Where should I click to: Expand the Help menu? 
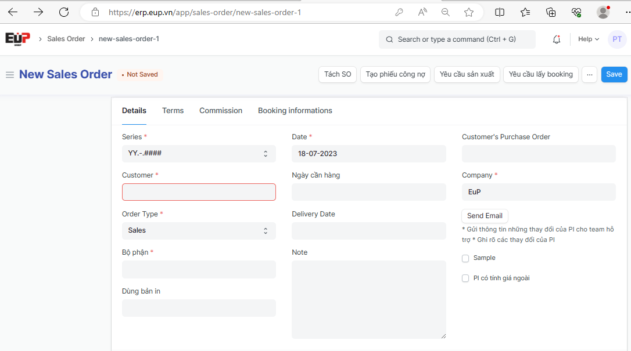click(x=588, y=39)
